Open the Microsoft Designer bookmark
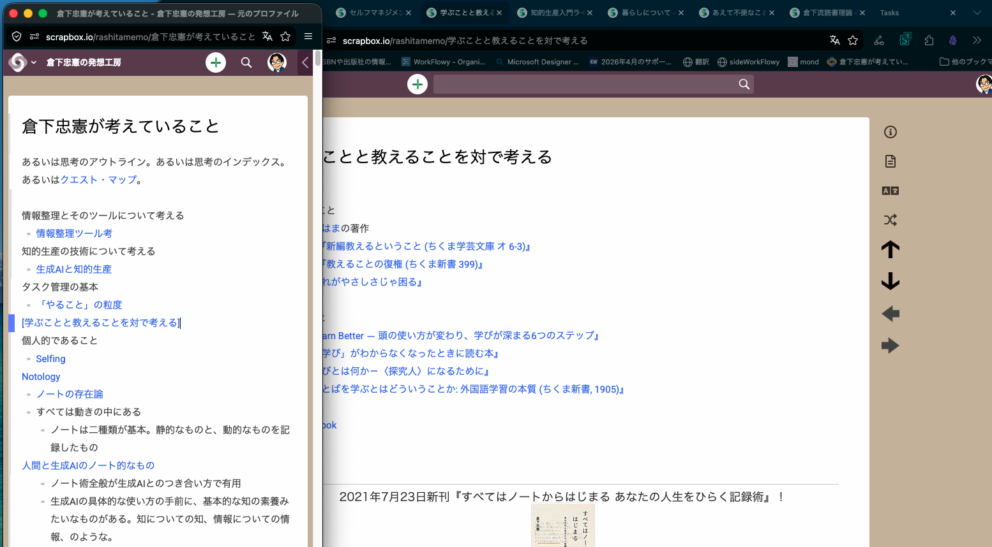992x547 pixels. click(537, 62)
